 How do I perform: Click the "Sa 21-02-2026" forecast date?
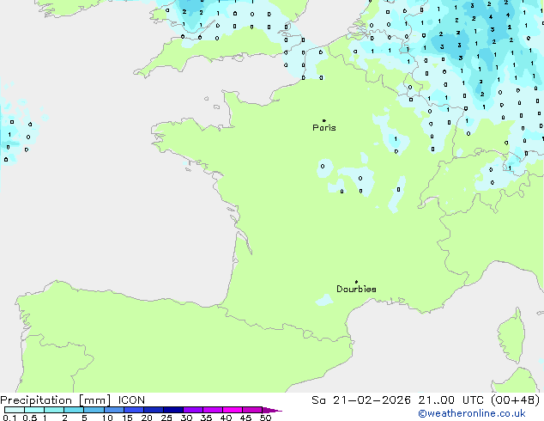[361, 400]
